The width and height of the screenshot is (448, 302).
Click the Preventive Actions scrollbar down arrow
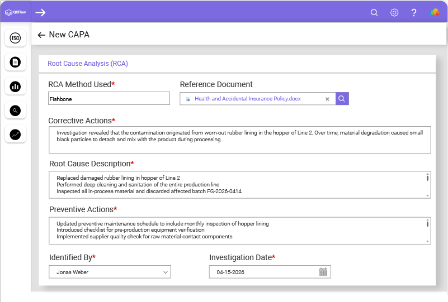click(x=427, y=242)
